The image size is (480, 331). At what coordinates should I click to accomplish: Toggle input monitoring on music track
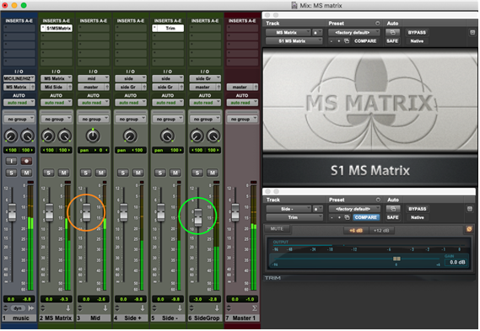pyautogui.click(x=11, y=161)
